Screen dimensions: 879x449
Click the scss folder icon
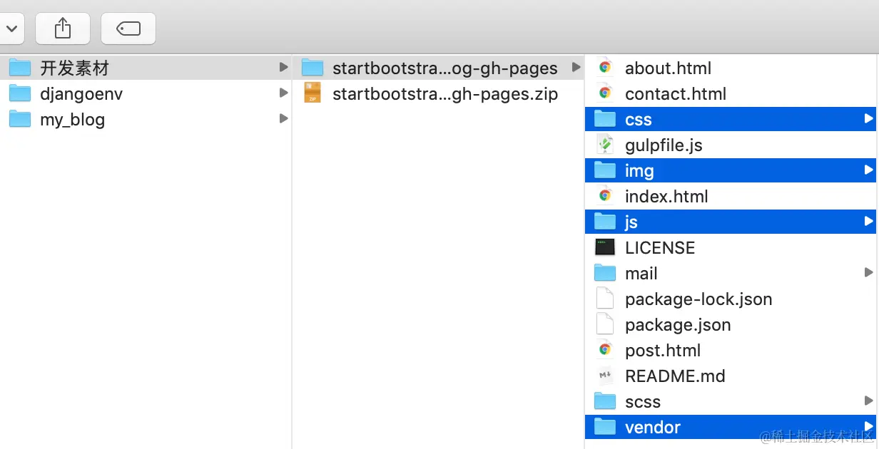(605, 401)
